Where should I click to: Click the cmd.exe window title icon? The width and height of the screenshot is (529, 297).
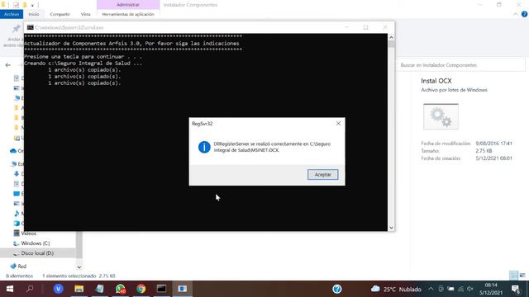[x=31, y=27]
